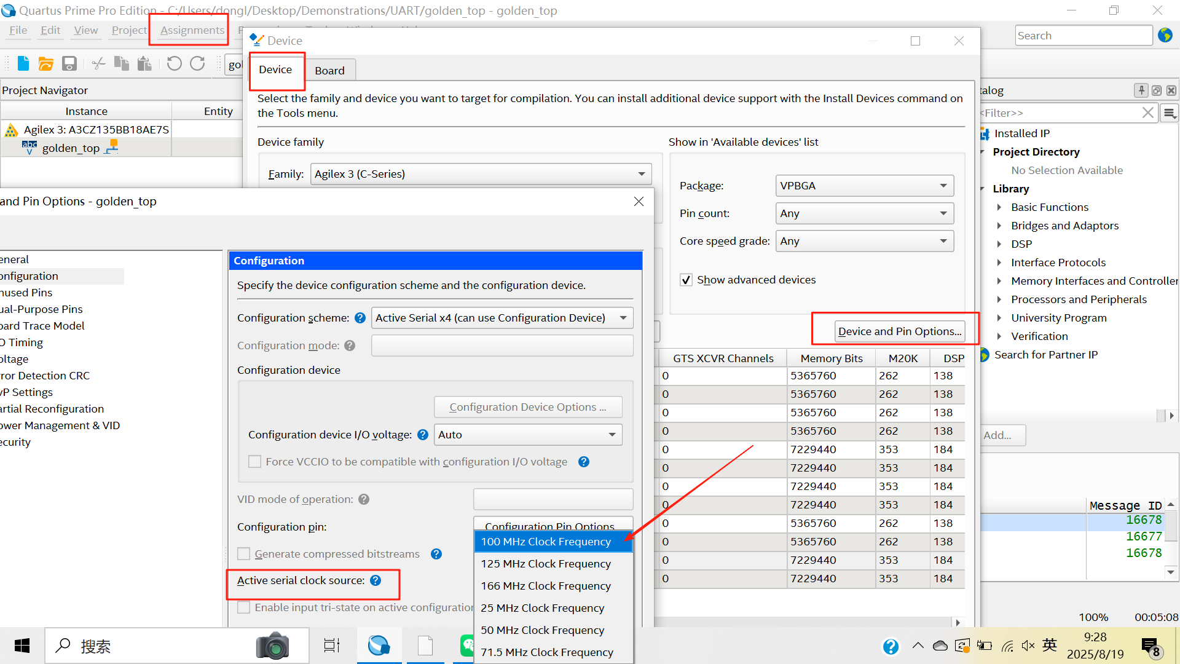
Task: Check Force VCCIO compatible with configuration voltage
Action: [x=254, y=462]
